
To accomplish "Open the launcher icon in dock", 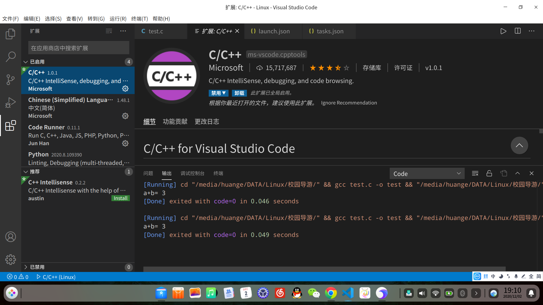I will [12, 293].
